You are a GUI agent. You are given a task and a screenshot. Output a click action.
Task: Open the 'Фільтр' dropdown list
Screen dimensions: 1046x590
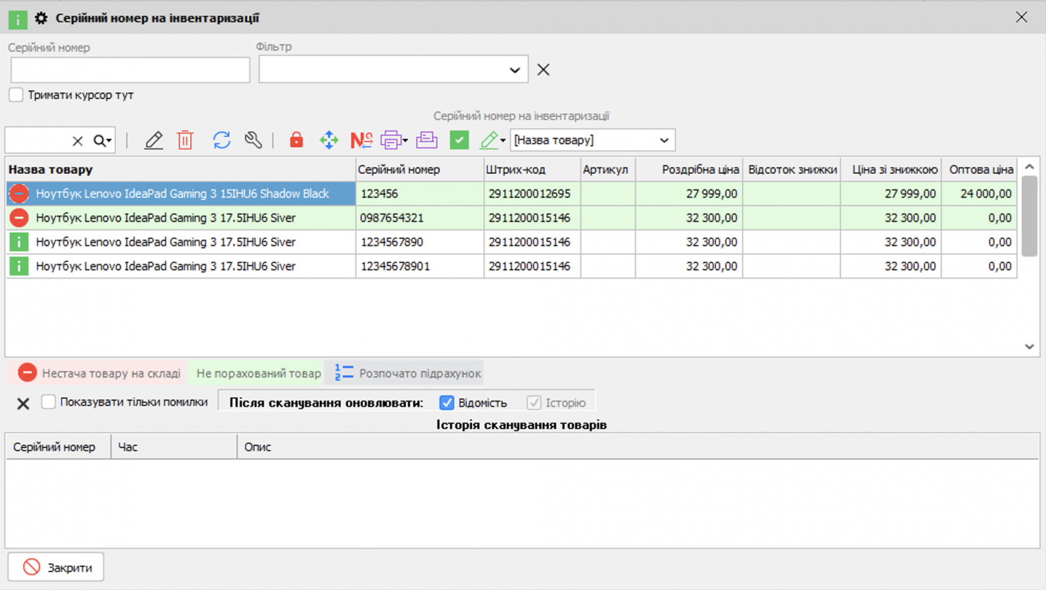point(516,69)
